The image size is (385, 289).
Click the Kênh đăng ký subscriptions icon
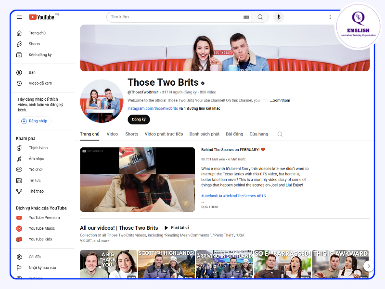pos(19,55)
